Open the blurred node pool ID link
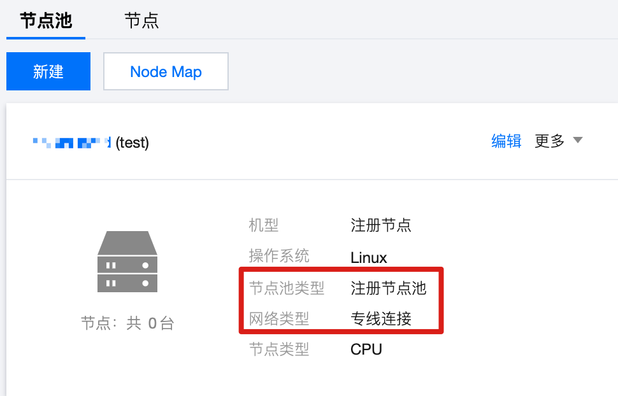618x396 pixels. click(x=72, y=142)
